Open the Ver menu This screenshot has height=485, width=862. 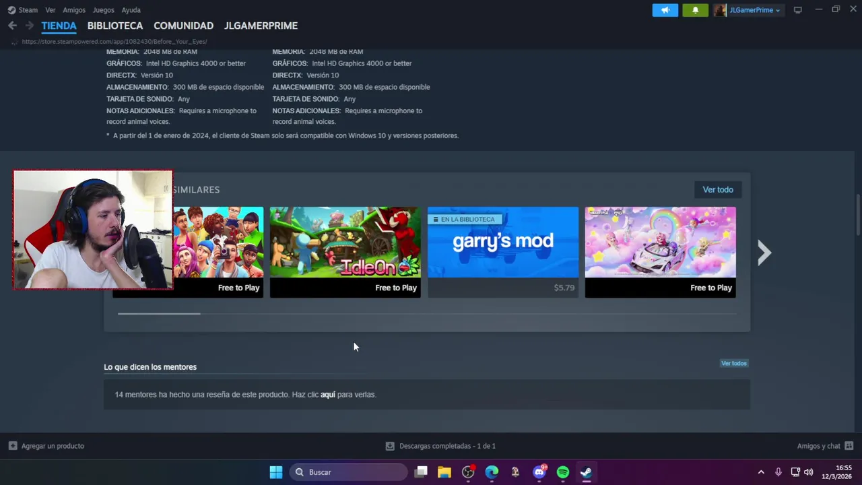click(51, 10)
